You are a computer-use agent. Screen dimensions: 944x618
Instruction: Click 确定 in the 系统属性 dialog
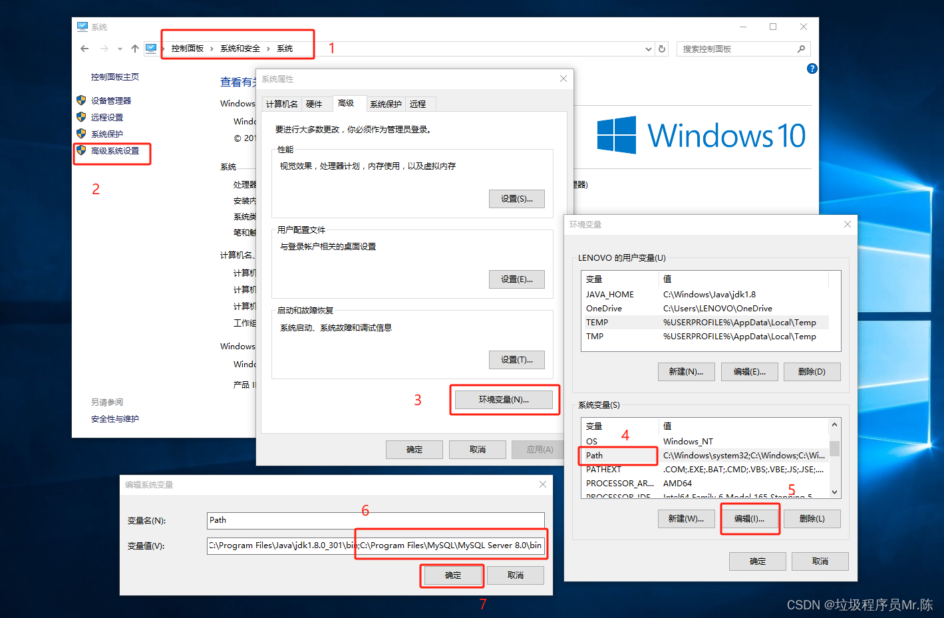tap(414, 450)
